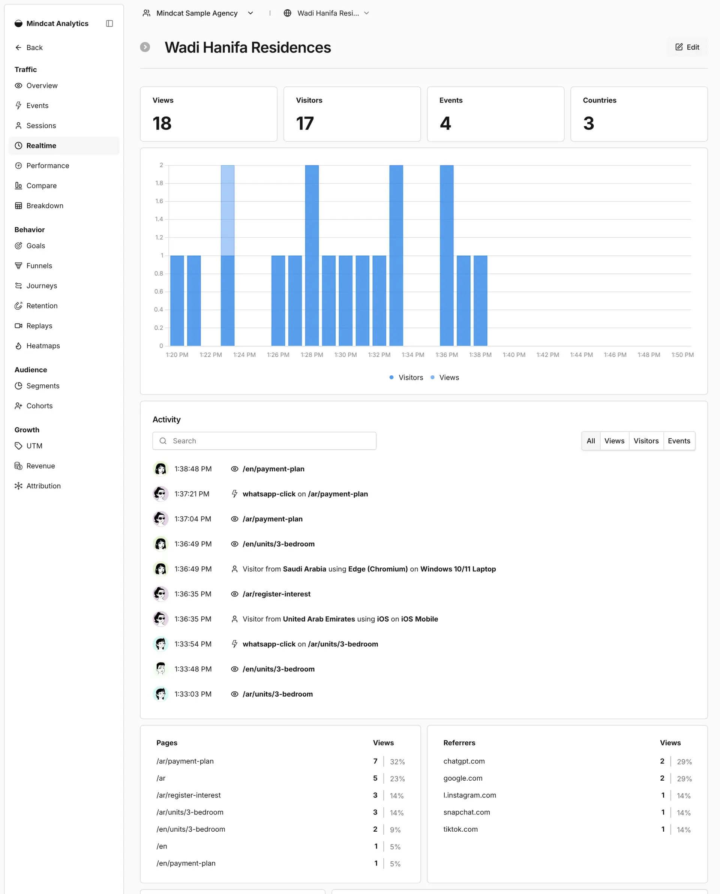The height and width of the screenshot is (894, 720).
Task: Open the Events lightning icon in sidebar
Action: (18, 105)
